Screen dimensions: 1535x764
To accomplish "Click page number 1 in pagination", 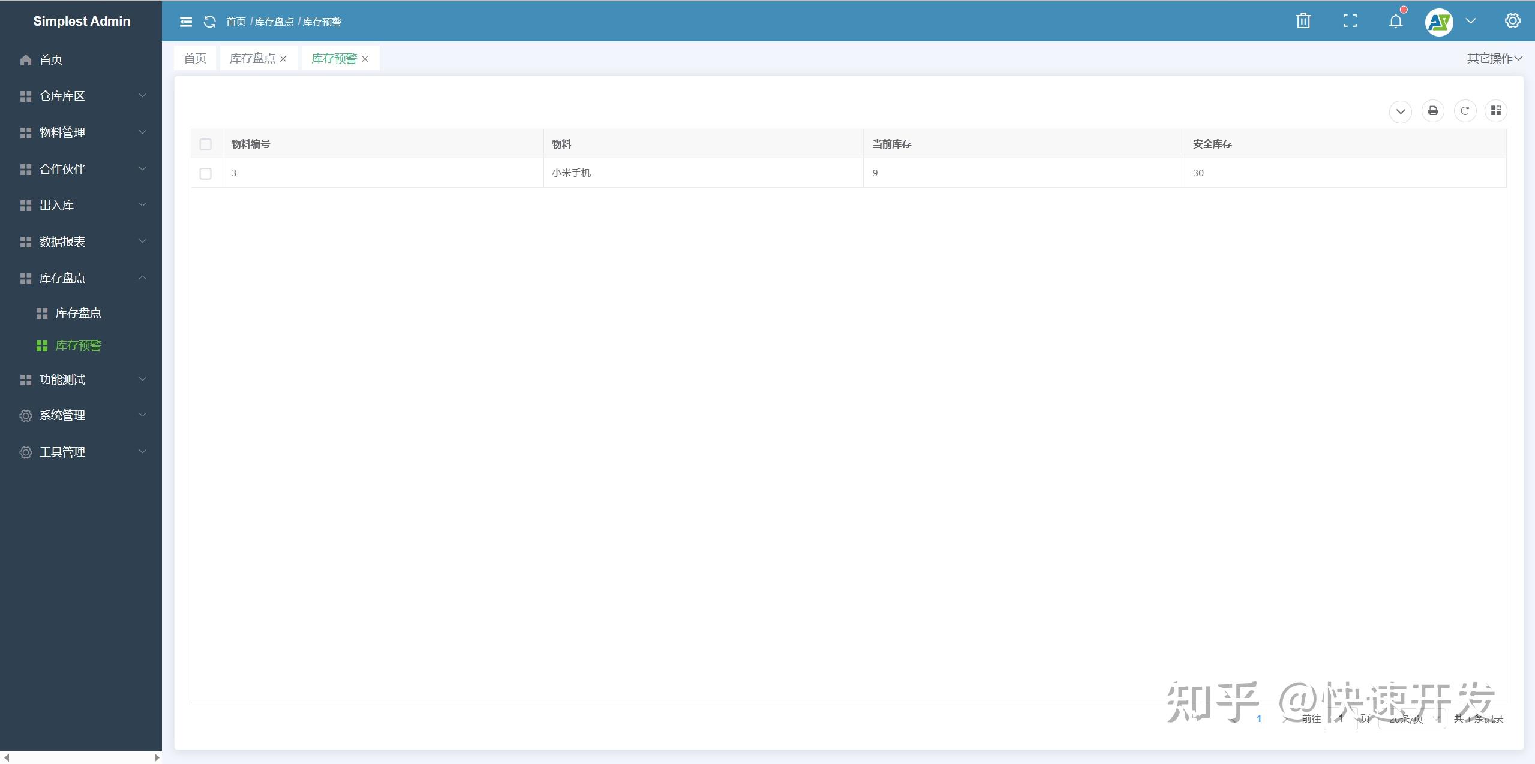I will (x=1259, y=718).
